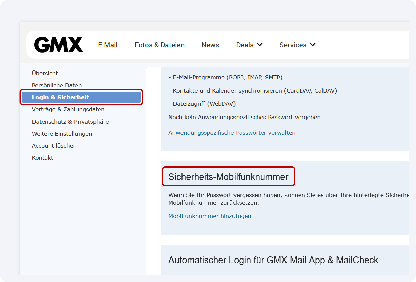Open the E-Mail section

(108, 45)
